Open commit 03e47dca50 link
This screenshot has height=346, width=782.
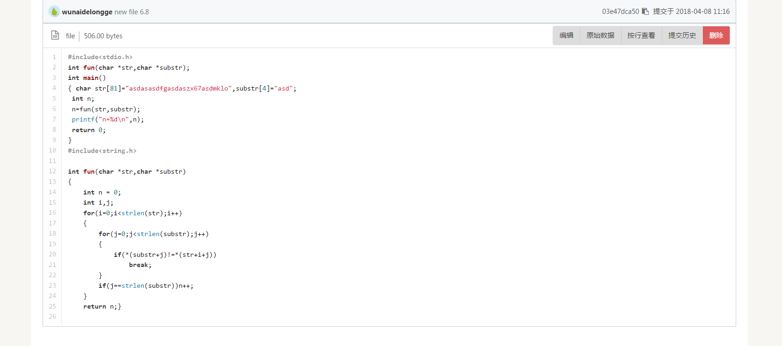[x=620, y=12]
